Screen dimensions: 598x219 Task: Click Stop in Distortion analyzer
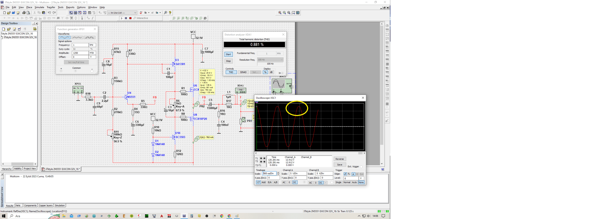tap(229, 61)
